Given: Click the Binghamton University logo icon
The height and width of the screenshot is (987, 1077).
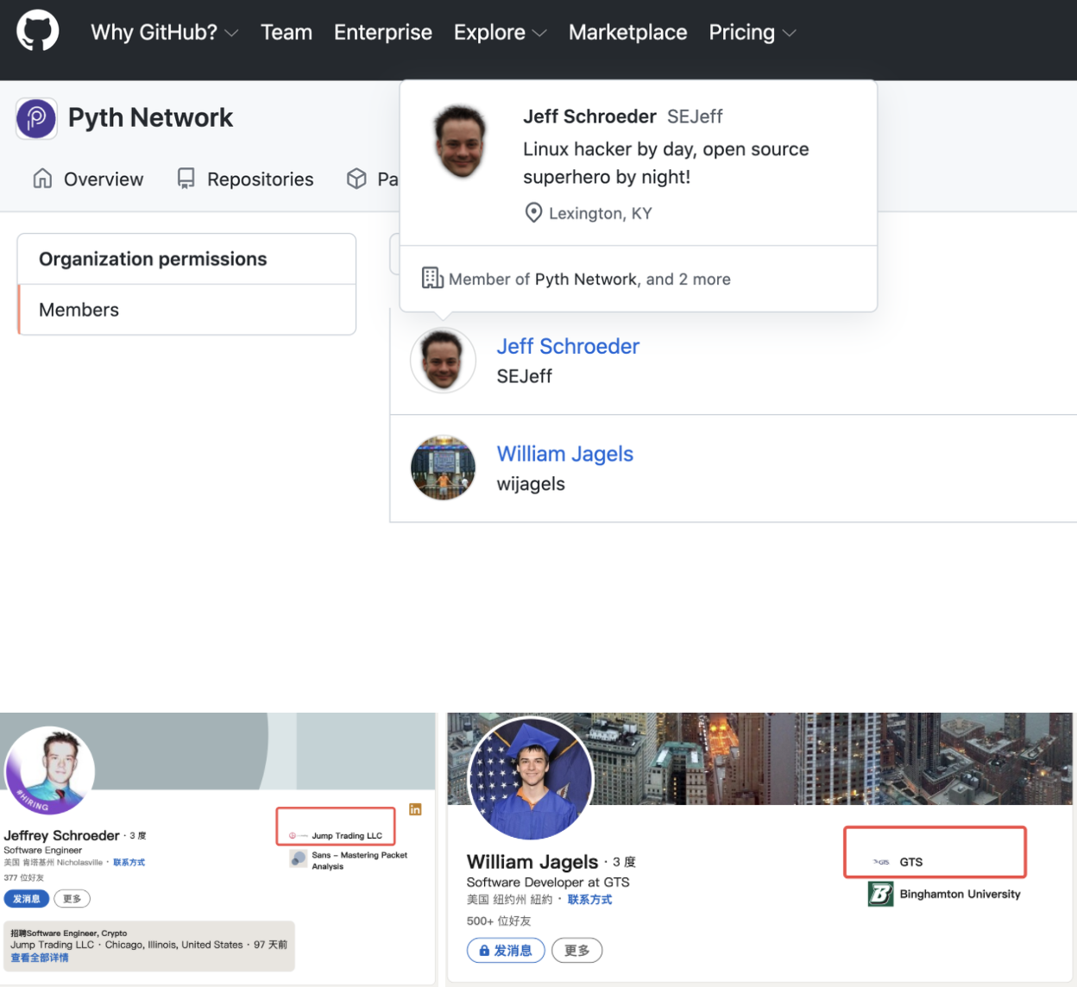Looking at the screenshot, I should coord(881,894).
